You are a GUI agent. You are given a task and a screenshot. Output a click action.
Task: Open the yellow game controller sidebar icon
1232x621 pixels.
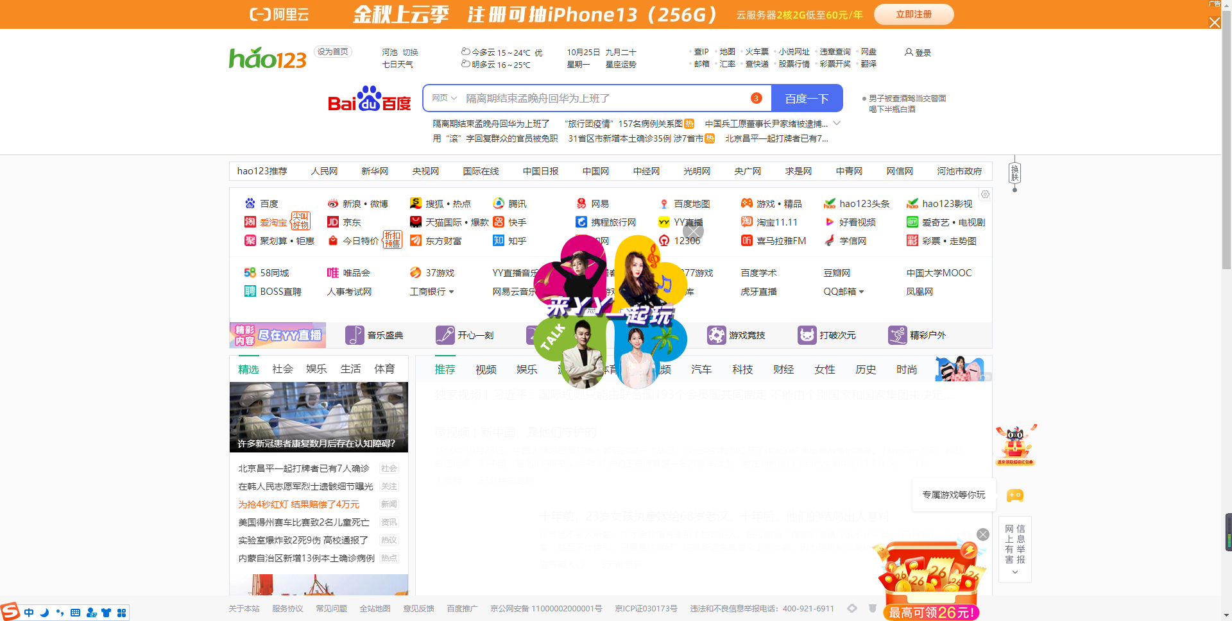coord(1015,495)
